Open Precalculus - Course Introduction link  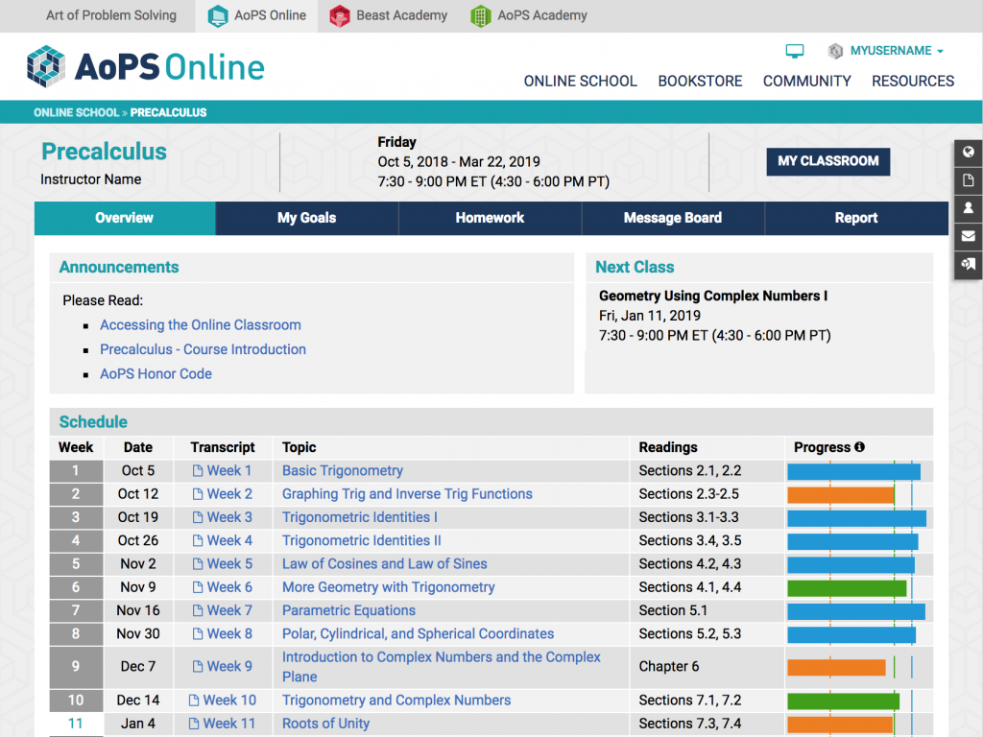[204, 349]
